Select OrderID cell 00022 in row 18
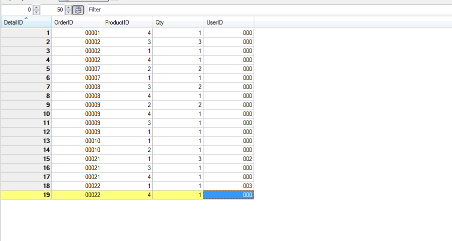The width and height of the screenshot is (452, 241). click(x=77, y=186)
